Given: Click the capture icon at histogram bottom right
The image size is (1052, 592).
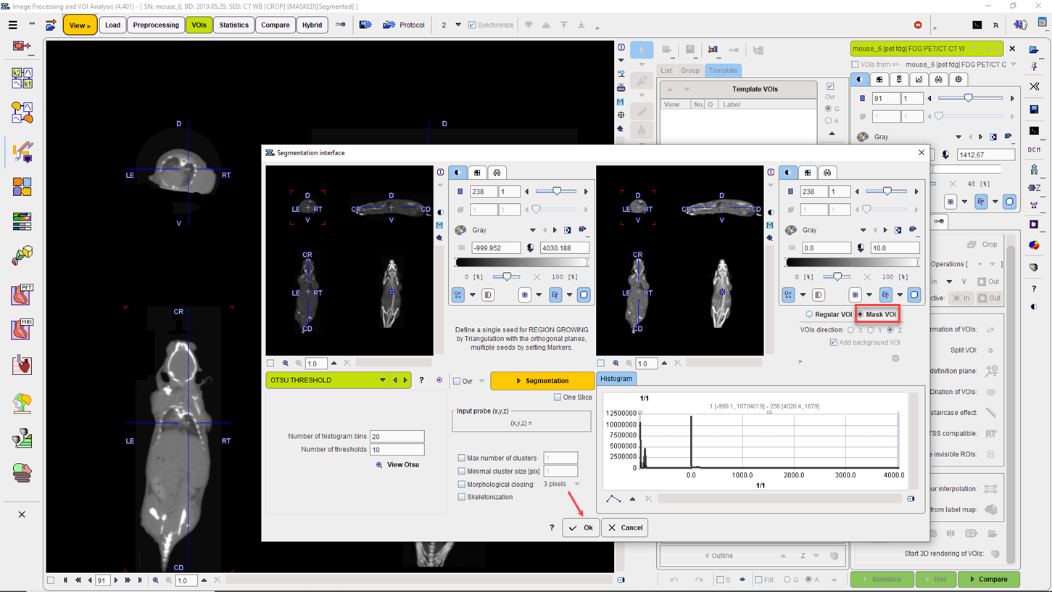Looking at the screenshot, I should coord(911,498).
